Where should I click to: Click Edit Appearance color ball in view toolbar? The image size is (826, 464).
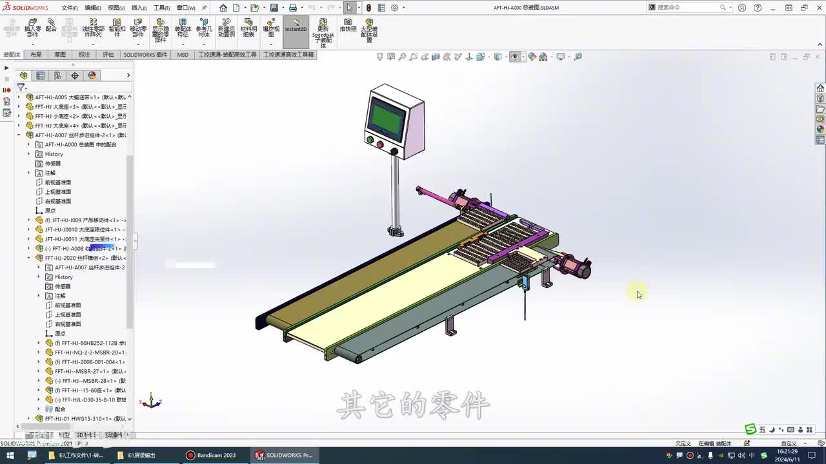click(532, 57)
